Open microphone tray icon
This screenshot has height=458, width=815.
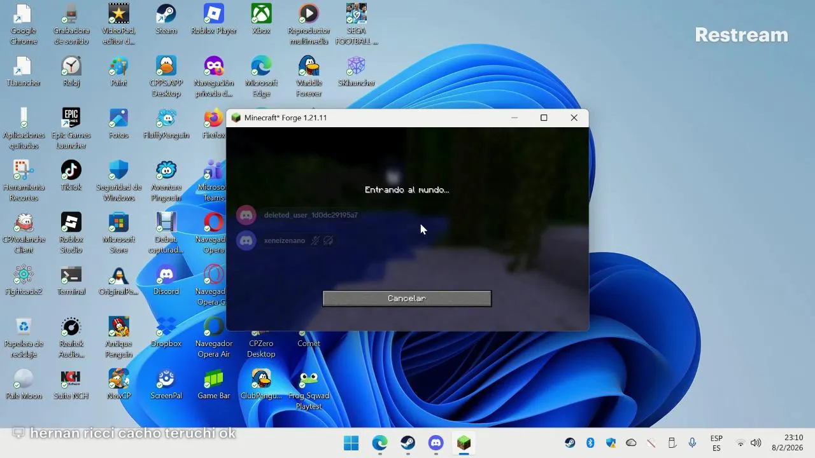click(x=692, y=443)
